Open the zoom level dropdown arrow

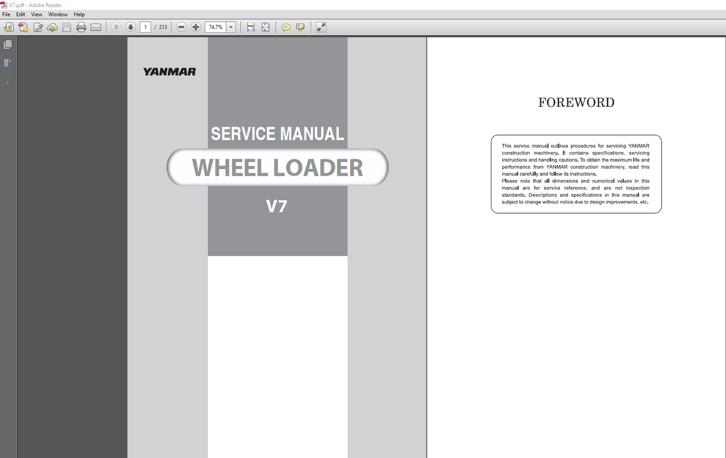pyautogui.click(x=231, y=27)
